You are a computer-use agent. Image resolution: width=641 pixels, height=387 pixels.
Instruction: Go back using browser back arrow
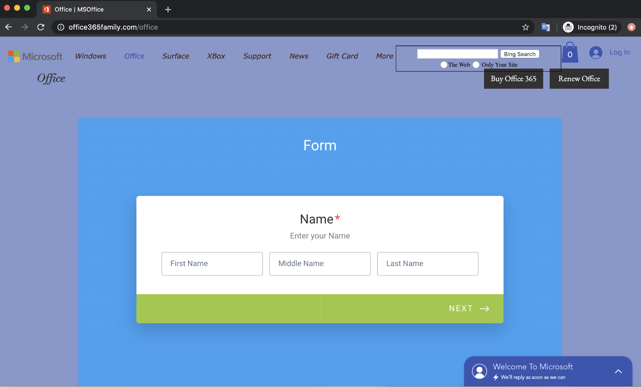(x=9, y=27)
